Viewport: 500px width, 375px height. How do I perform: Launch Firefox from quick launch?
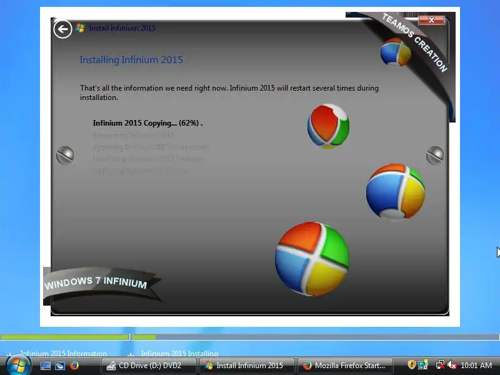(74, 366)
